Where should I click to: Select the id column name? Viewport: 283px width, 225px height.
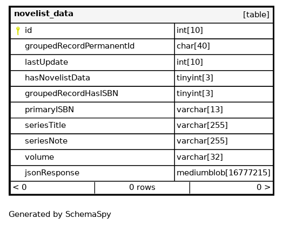(28, 30)
